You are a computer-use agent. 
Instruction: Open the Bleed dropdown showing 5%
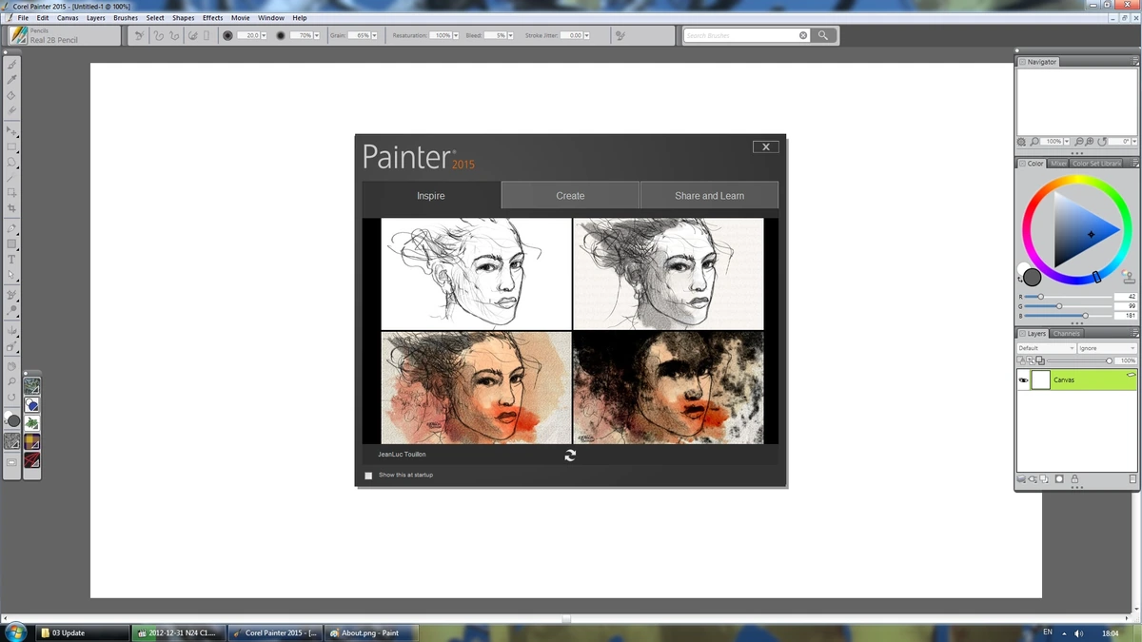(512, 35)
